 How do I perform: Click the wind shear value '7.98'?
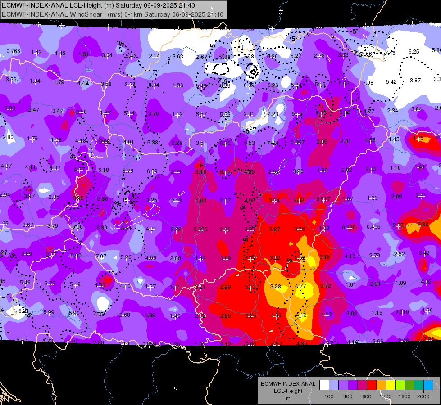point(249,57)
